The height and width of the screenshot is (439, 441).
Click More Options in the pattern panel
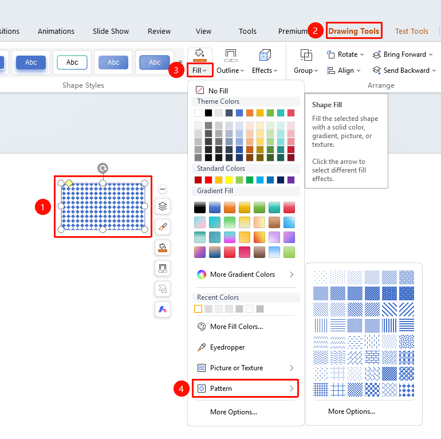[352, 411]
